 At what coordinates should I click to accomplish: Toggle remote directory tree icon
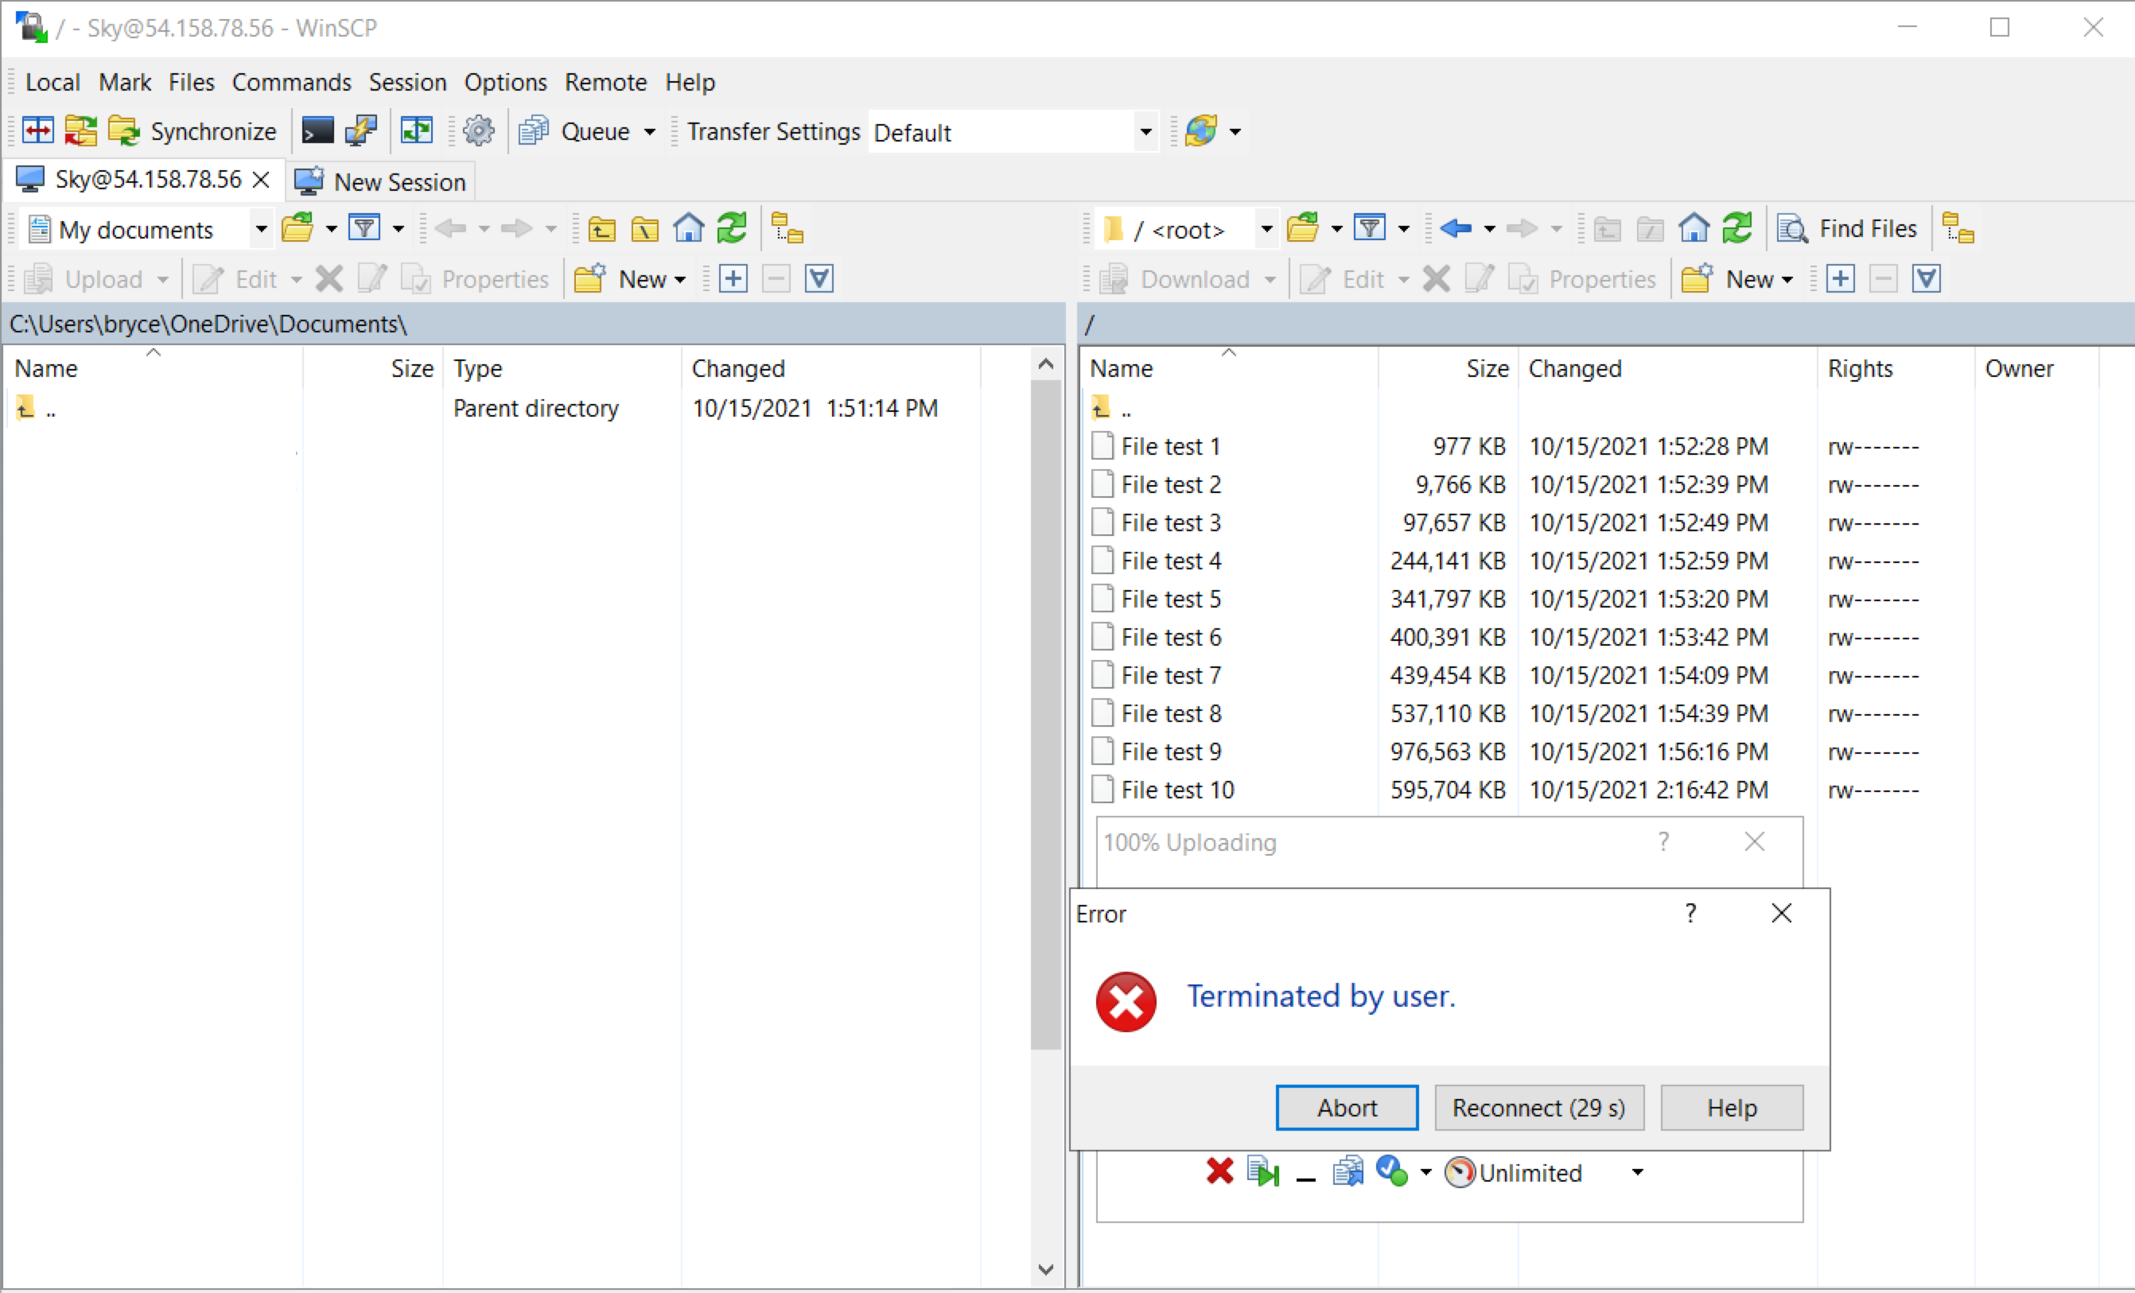[x=1958, y=229]
